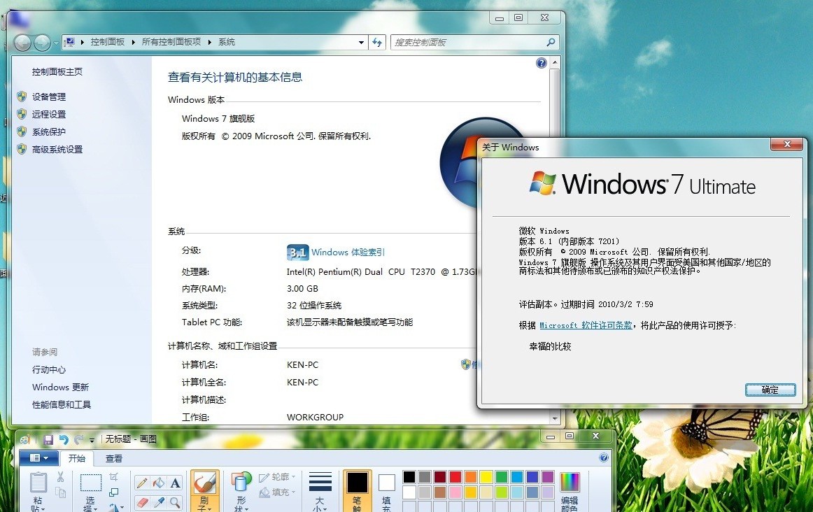Pick the purple color swatch in Paint
This screenshot has height=512, width=813.
point(548,477)
